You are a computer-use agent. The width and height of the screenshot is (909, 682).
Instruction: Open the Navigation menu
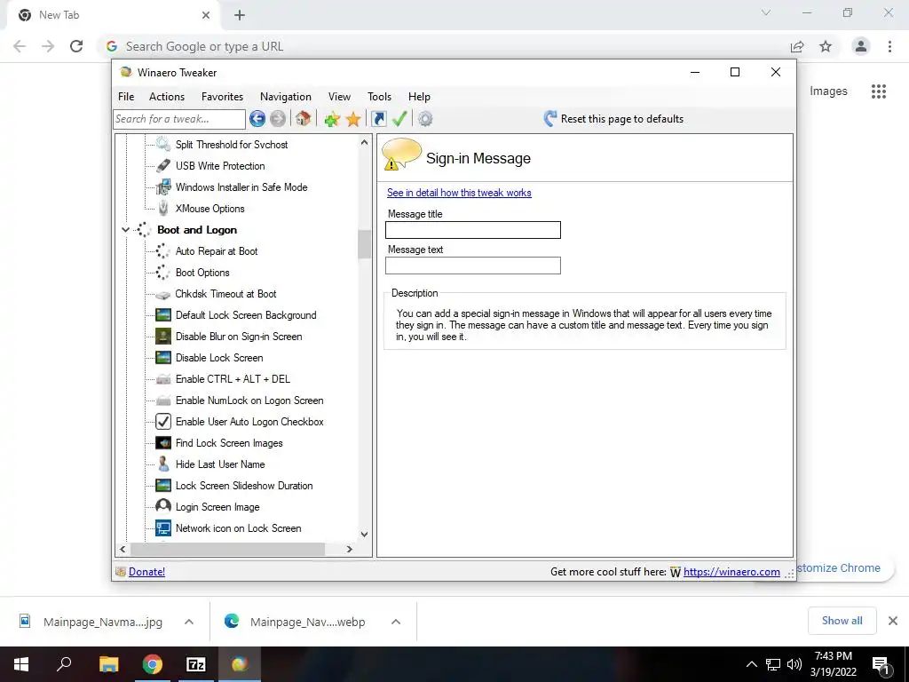click(286, 97)
